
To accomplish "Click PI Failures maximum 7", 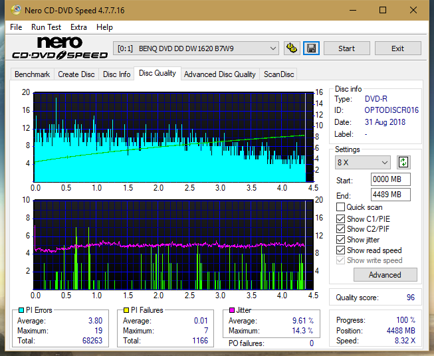I will (x=206, y=331).
